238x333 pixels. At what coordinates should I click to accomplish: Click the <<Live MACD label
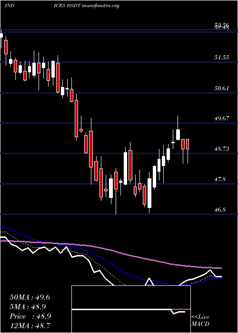point(200,321)
